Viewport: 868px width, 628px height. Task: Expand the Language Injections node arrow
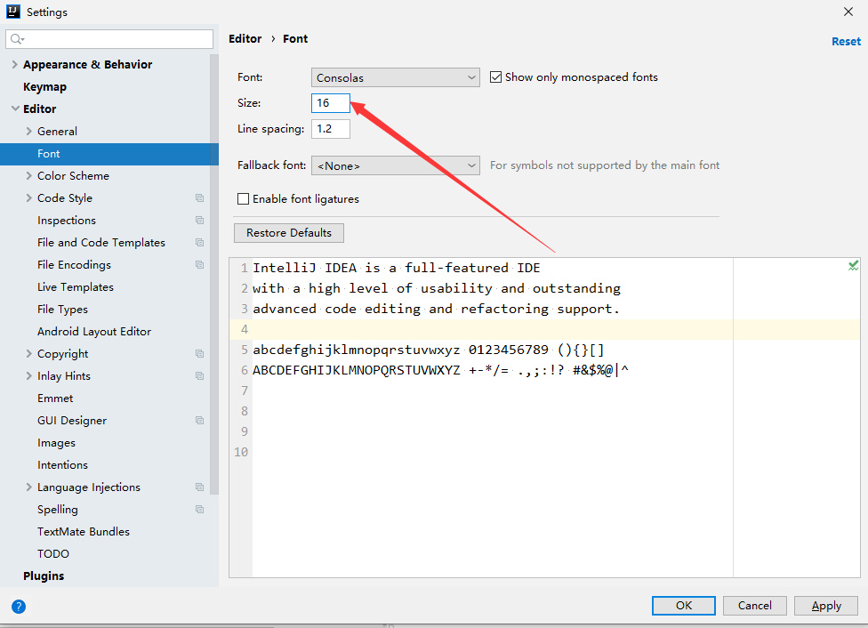[28, 487]
